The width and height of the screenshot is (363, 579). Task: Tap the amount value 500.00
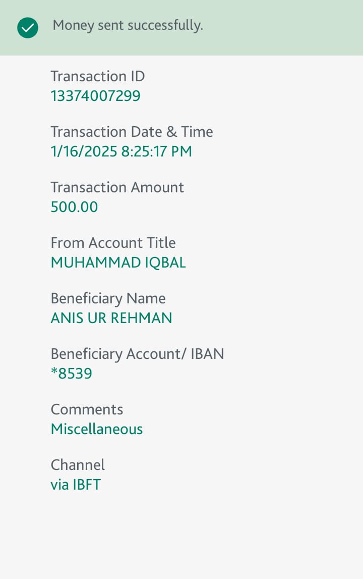(74, 207)
